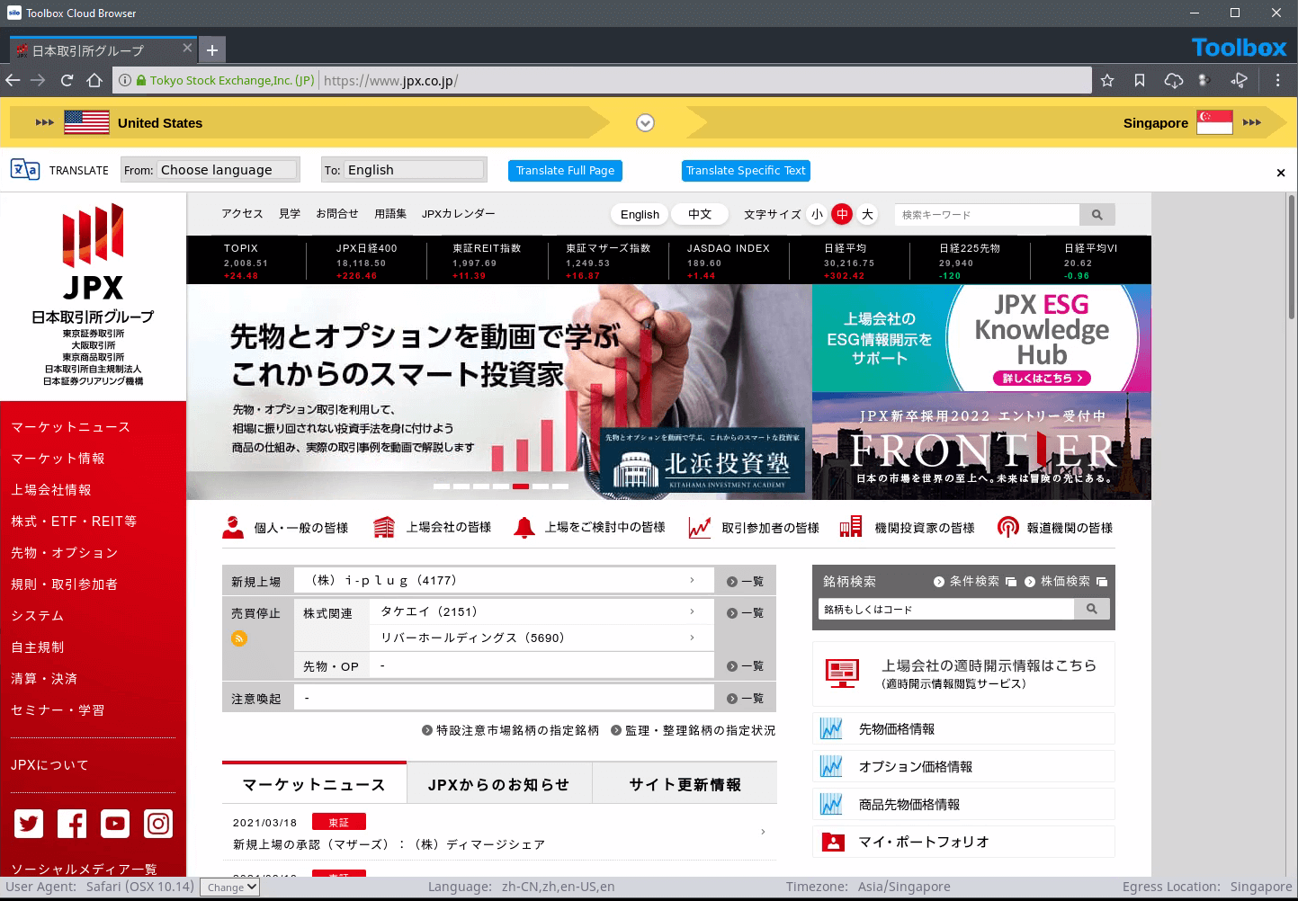The width and height of the screenshot is (1298, 901).
Task: Open JPX Instagram page
Action: click(158, 824)
